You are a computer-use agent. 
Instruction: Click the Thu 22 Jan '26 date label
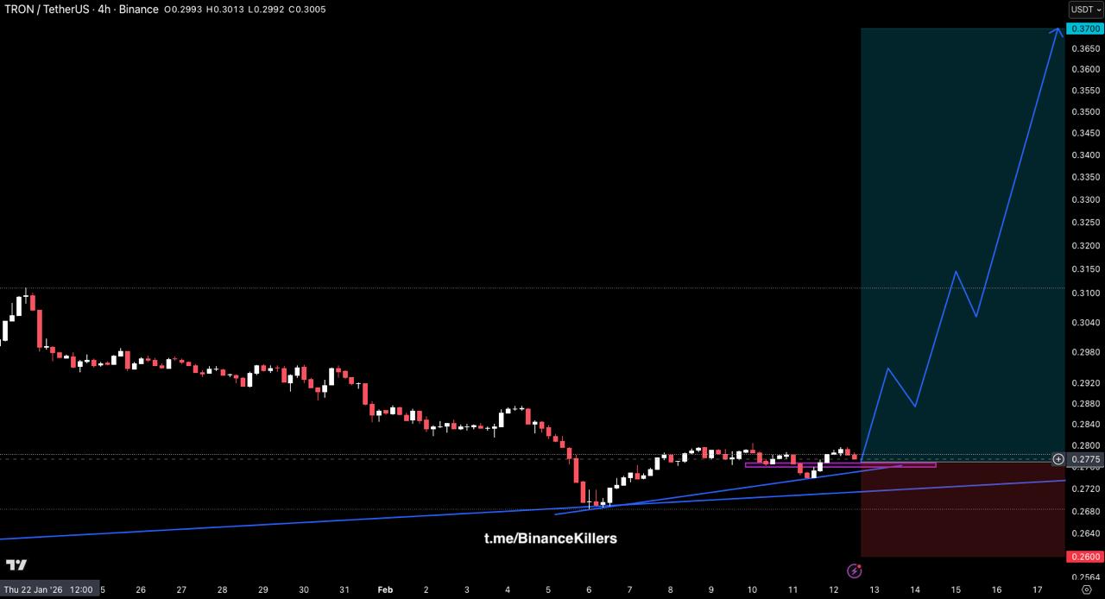[47, 590]
